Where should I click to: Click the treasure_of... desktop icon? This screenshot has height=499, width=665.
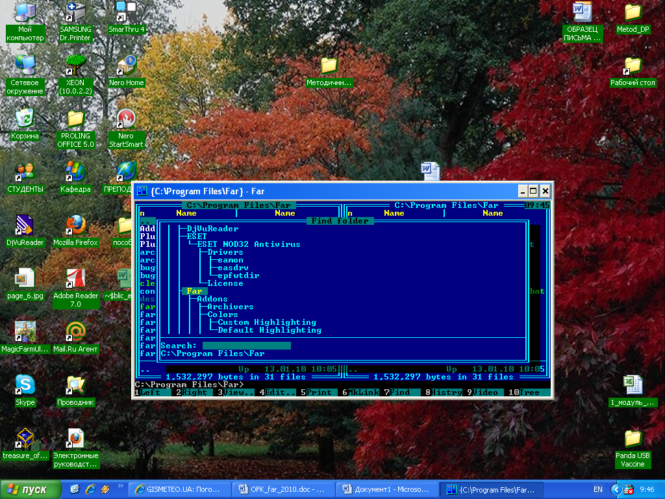pyautogui.click(x=25, y=444)
